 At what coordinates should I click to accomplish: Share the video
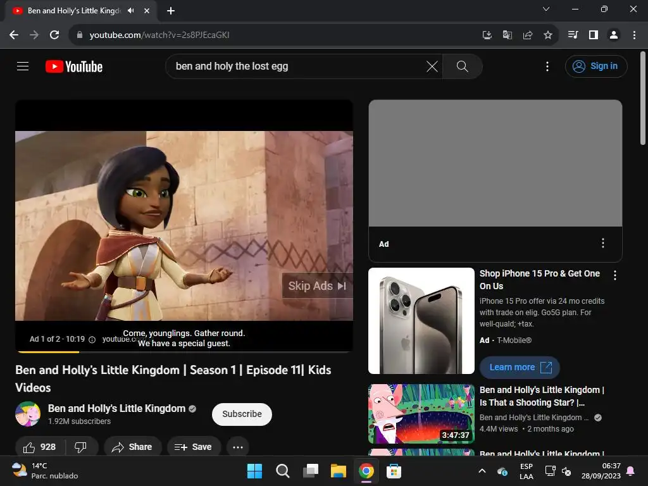tap(132, 447)
